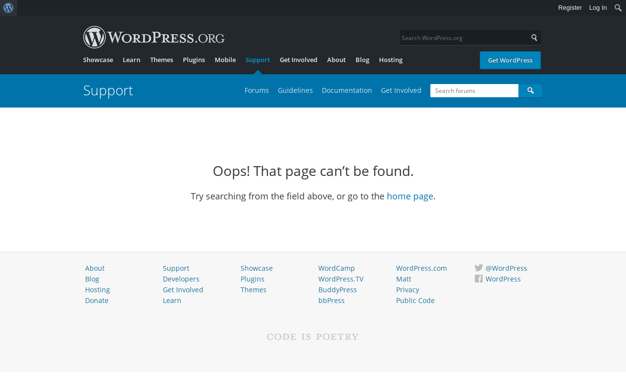Screen dimensions: 626x391
Task: Go to Documentation in support bar
Action: tap(347, 90)
